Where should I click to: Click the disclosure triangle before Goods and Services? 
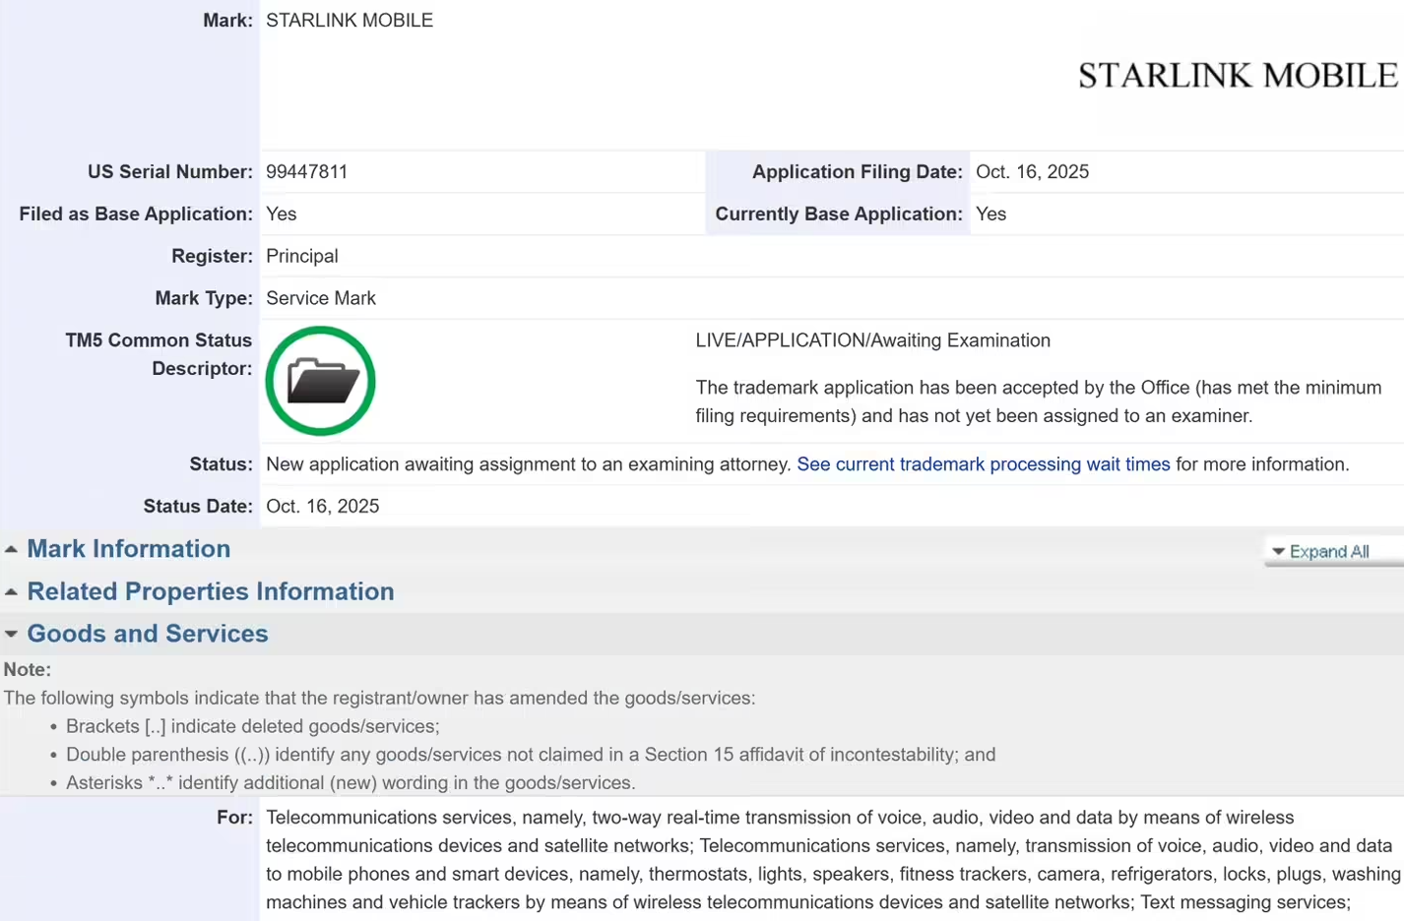point(10,633)
